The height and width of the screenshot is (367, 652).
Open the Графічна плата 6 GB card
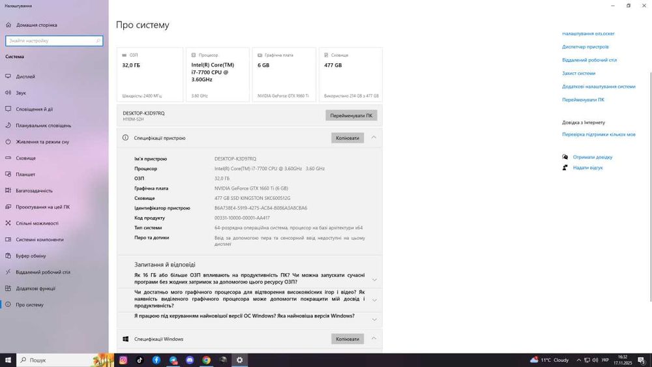284,74
